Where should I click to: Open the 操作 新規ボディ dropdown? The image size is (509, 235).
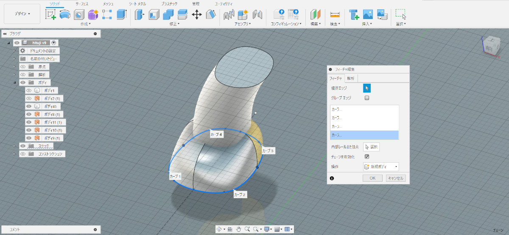381,167
